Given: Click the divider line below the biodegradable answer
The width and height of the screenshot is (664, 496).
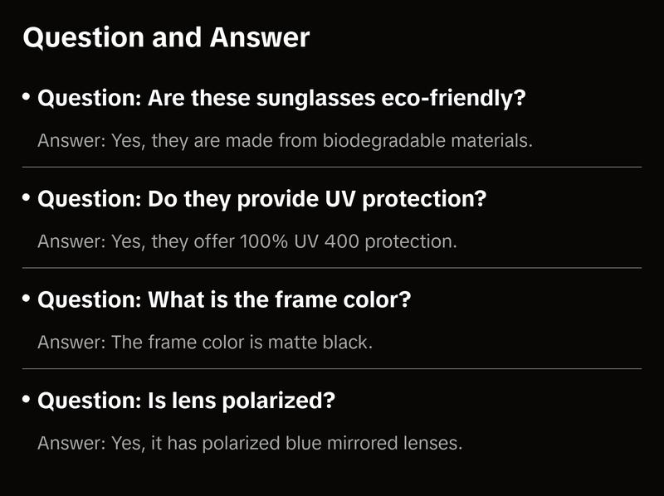Looking at the screenshot, I should click(332, 167).
